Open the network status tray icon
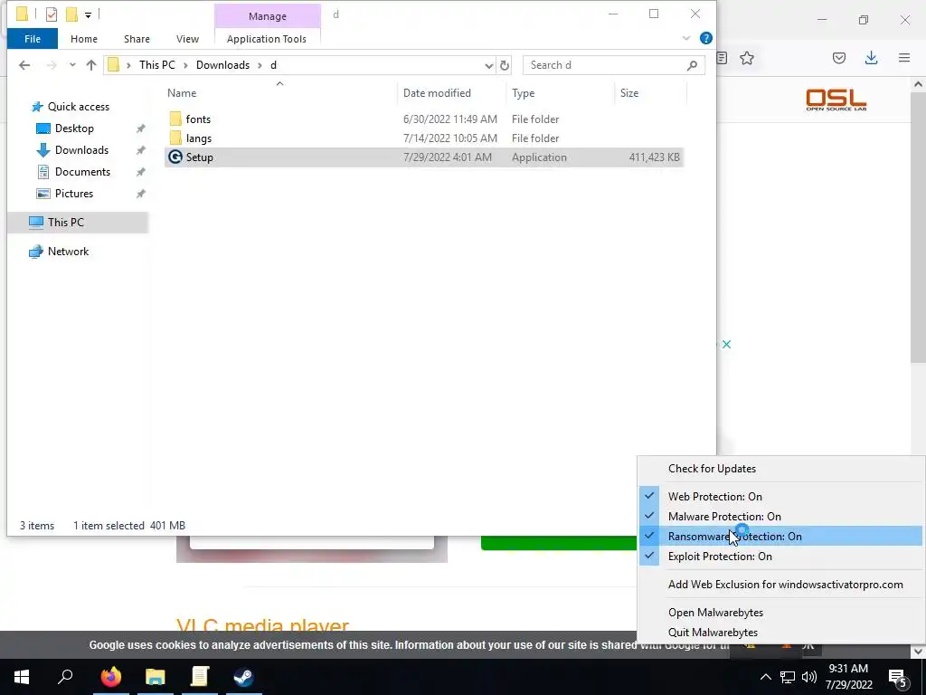 (788, 677)
